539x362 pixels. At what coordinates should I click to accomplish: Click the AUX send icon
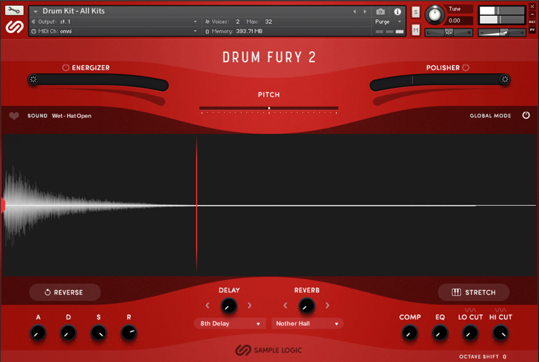point(533,21)
